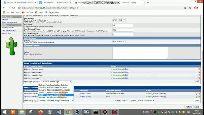204x115 pixels.
Task: Click Edit link for Unix - Load Average
Action: point(126,72)
